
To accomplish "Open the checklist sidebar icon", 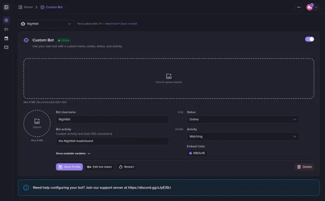I will pos(6,29).
